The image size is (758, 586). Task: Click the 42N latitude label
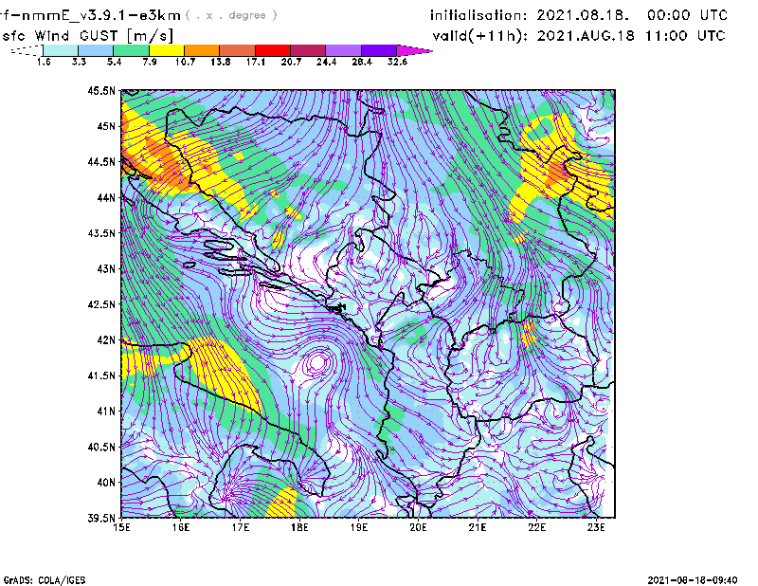(106, 340)
